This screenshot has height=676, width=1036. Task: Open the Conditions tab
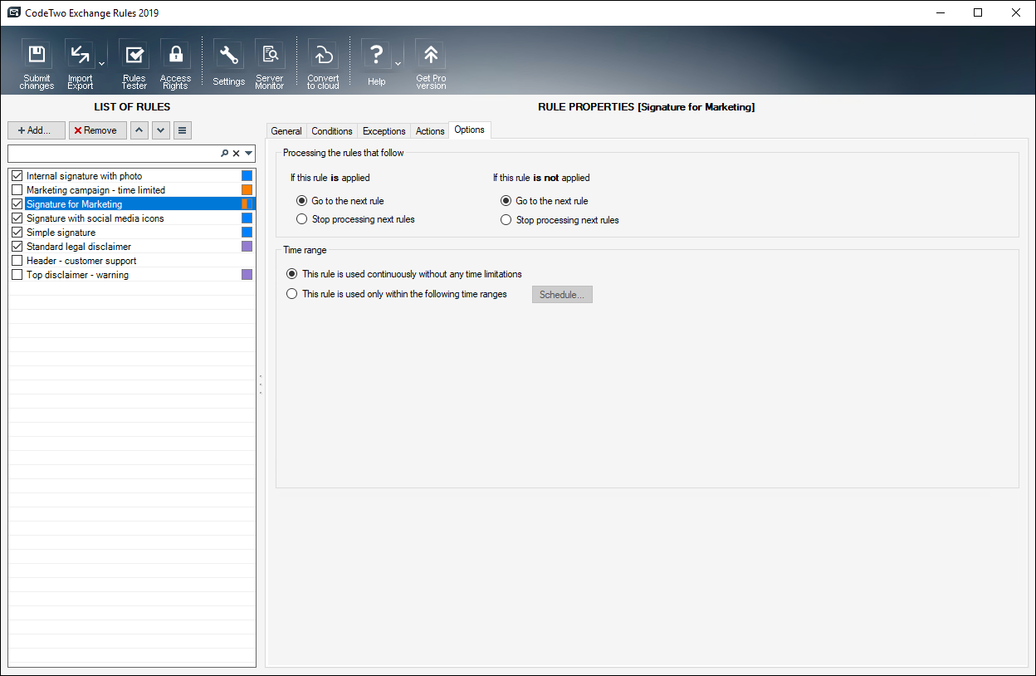[x=332, y=131]
